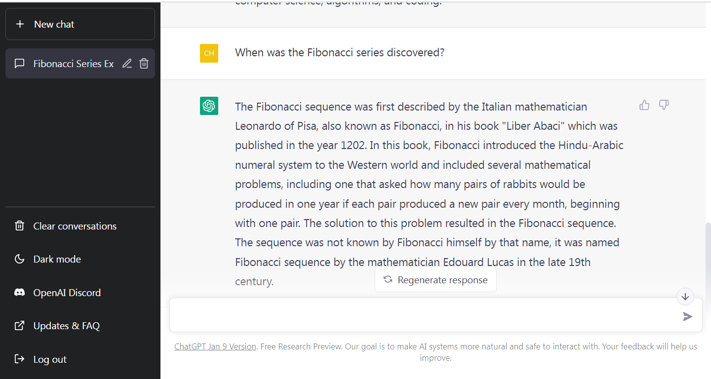Click the ChatGPT logo avatar
Viewport: 711px width, 379px height.
tap(209, 106)
